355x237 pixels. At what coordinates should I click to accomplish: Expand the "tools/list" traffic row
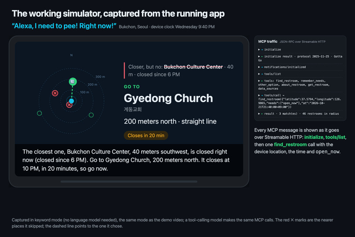click(x=300, y=74)
